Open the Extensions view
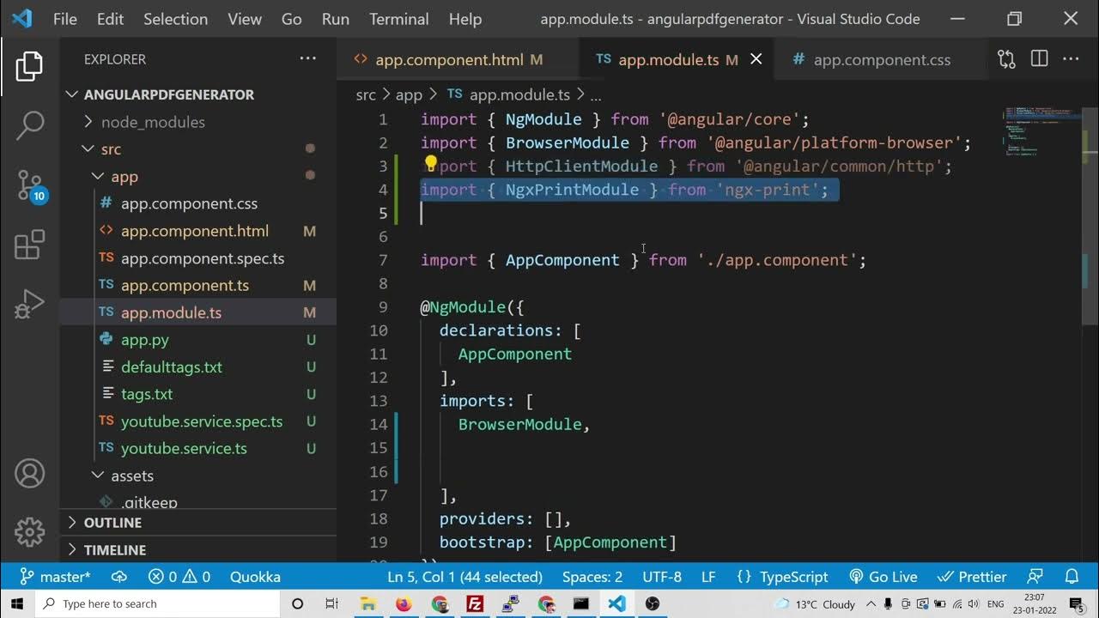The width and height of the screenshot is (1099, 618). coord(29,245)
